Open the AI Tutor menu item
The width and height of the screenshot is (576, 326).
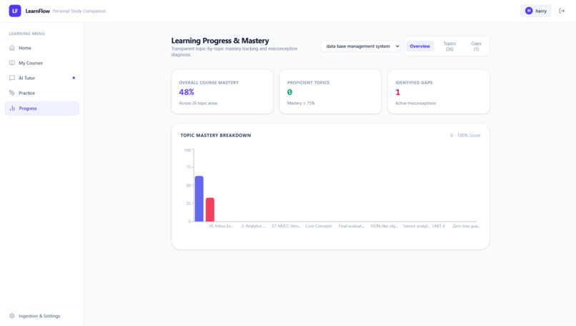(42, 78)
